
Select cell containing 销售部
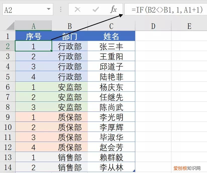pos(69,157)
